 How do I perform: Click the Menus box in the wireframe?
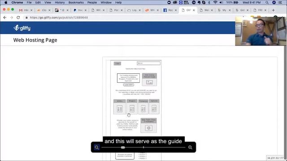(148, 63)
